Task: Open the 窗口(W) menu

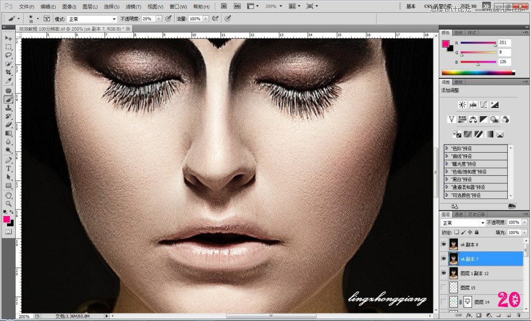Action: pyautogui.click(x=178, y=6)
